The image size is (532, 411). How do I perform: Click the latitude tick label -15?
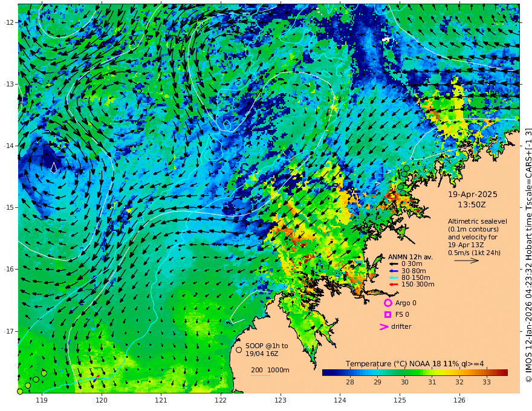pyautogui.click(x=10, y=207)
